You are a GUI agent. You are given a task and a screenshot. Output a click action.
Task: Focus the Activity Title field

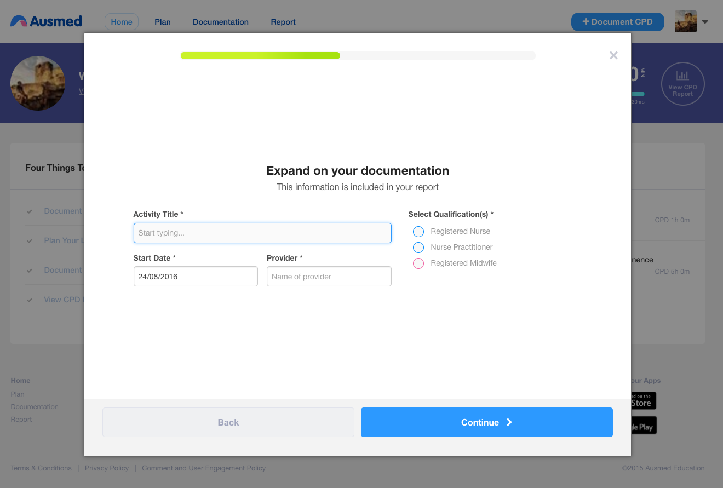click(x=262, y=233)
